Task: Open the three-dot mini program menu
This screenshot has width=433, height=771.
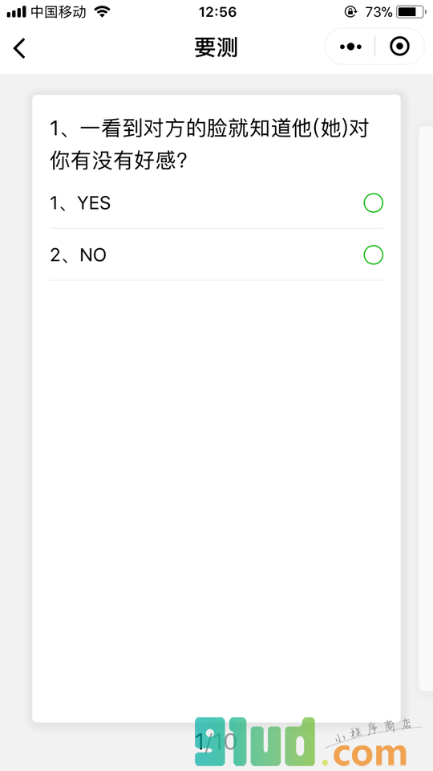Action: [x=350, y=47]
